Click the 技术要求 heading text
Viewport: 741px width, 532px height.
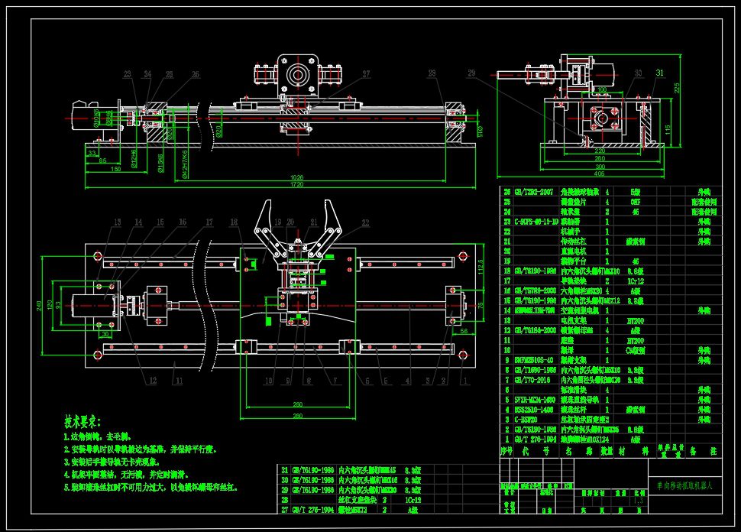click(x=83, y=421)
